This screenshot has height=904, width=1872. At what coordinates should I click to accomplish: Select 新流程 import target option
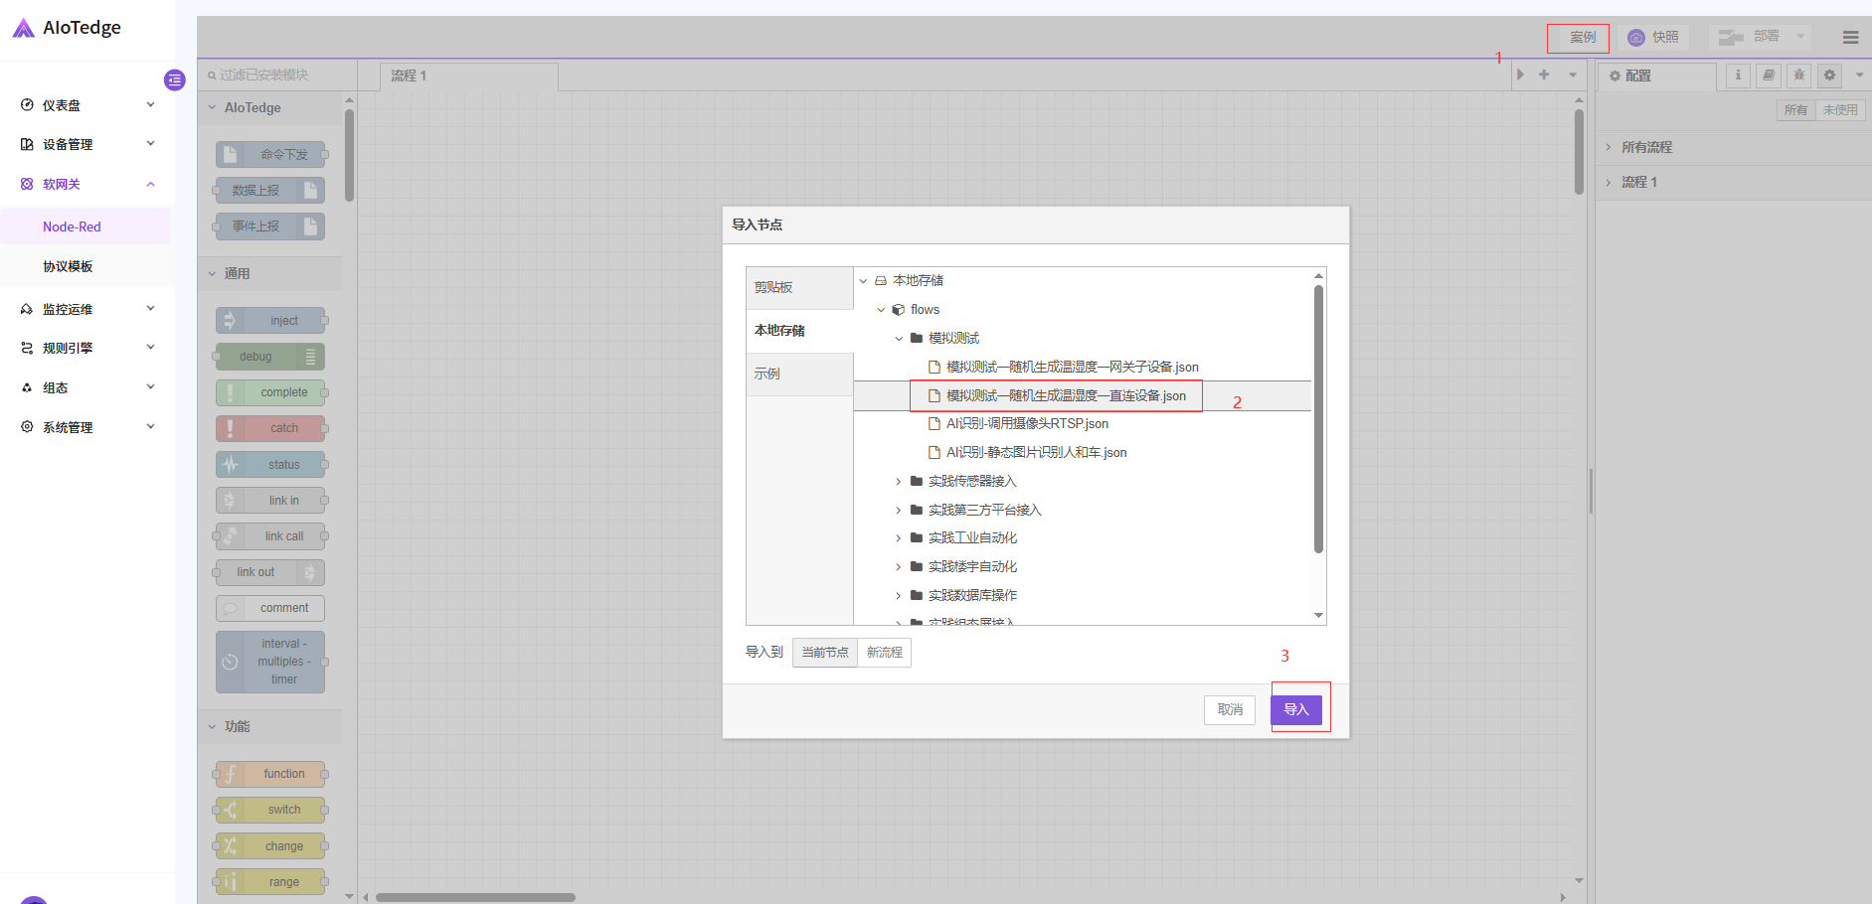coord(884,653)
